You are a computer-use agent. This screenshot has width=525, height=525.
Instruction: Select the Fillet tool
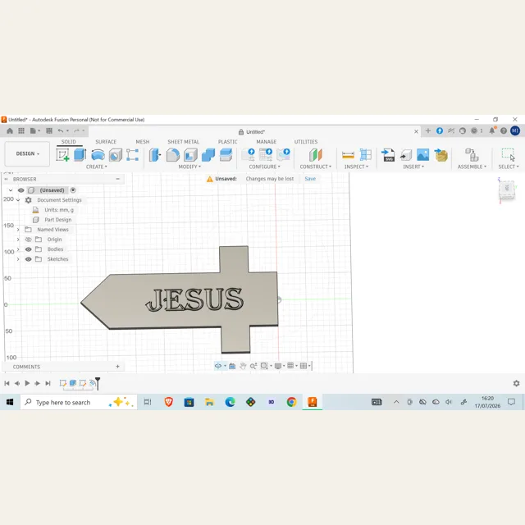(x=173, y=155)
